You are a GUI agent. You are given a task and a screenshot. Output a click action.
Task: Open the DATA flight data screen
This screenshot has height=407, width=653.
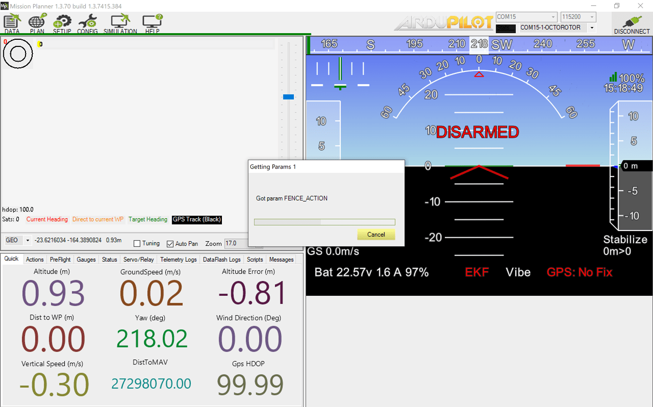(x=12, y=24)
